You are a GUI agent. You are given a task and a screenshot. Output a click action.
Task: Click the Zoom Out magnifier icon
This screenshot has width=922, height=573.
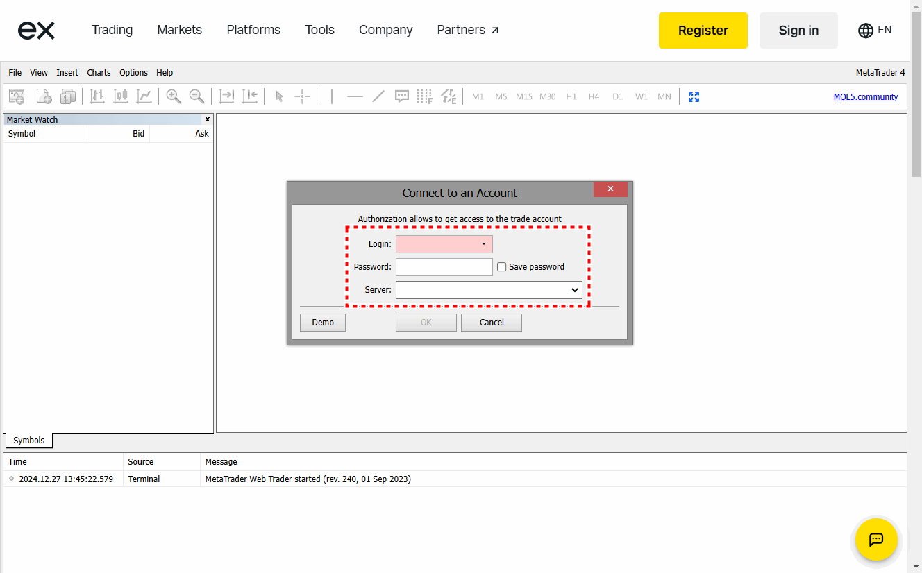[x=197, y=96]
